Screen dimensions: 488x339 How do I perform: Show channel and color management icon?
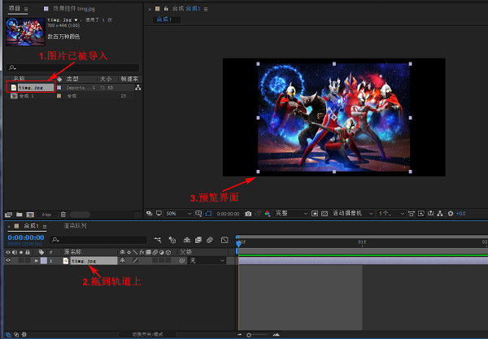[x=267, y=214]
